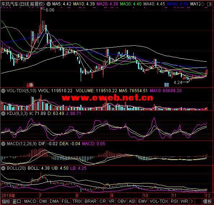Click the MACD panel's round arrow icon
The image size is (214, 205).
point(3,144)
